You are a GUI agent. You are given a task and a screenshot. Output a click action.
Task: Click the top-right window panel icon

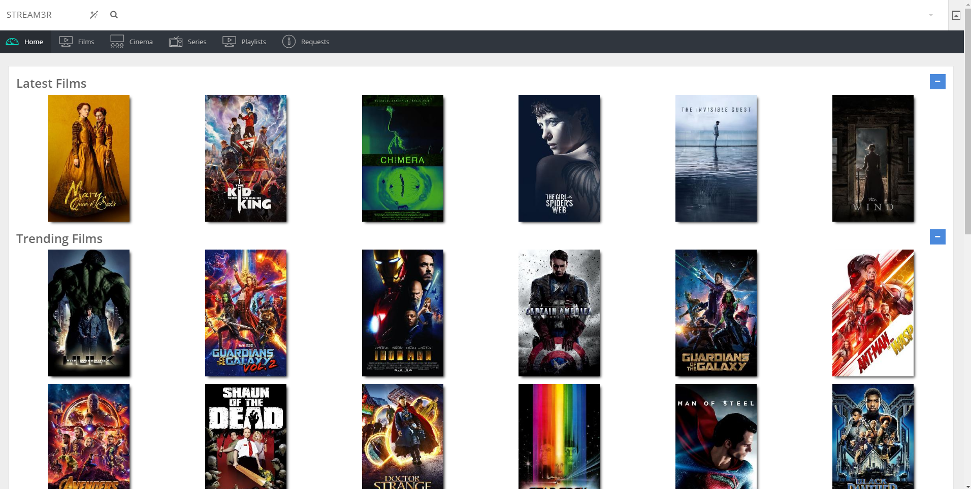click(956, 15)
